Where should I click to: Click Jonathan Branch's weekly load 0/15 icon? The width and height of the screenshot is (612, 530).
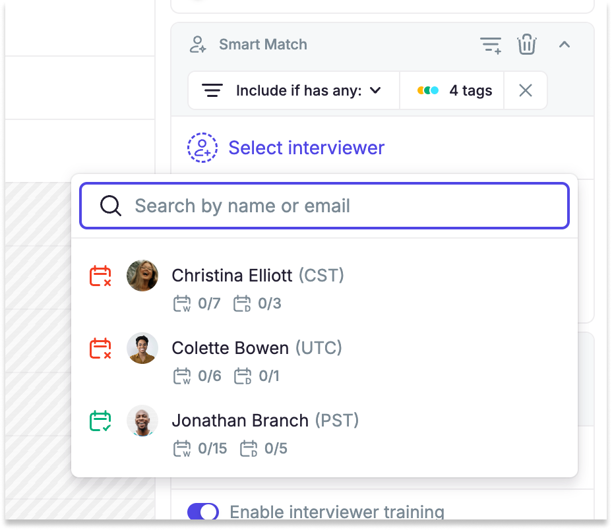pos(182,448)
